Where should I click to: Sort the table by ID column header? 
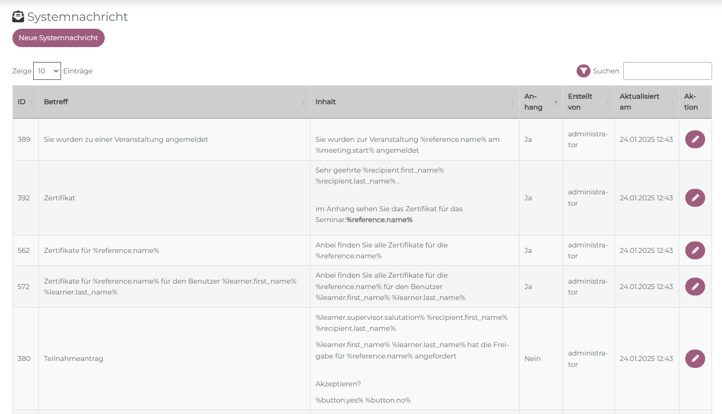coord(22,102)
